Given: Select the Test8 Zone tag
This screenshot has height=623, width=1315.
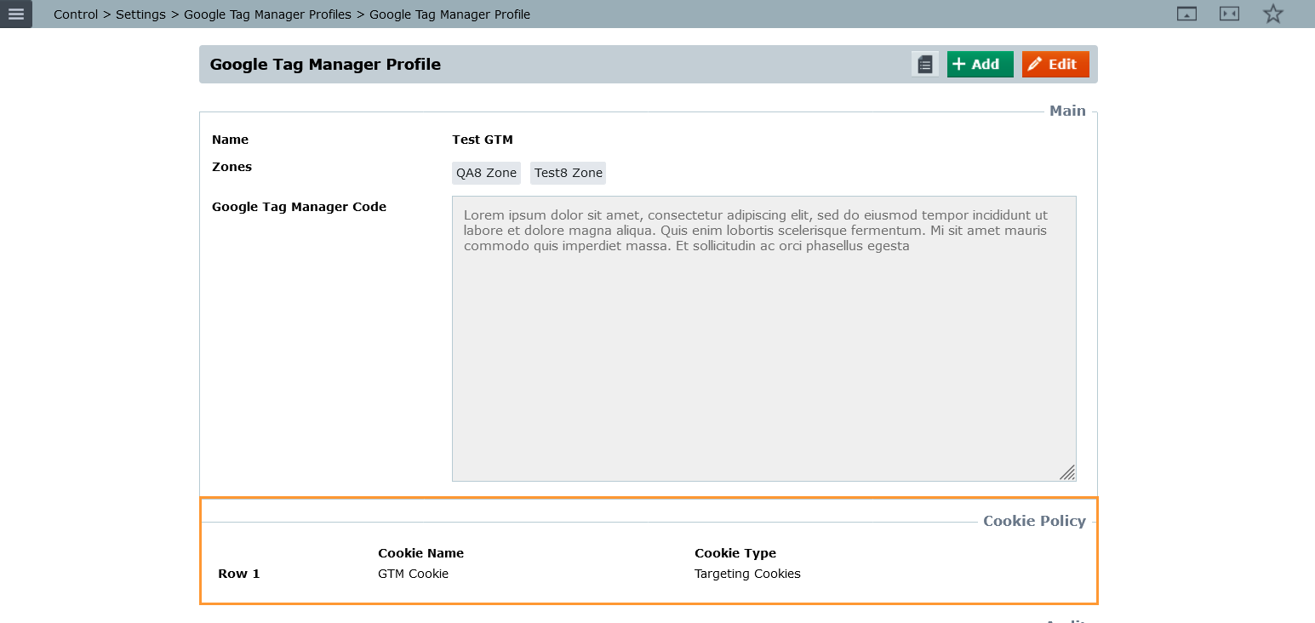Looking at the screenshot, I should tap(569, 173).
